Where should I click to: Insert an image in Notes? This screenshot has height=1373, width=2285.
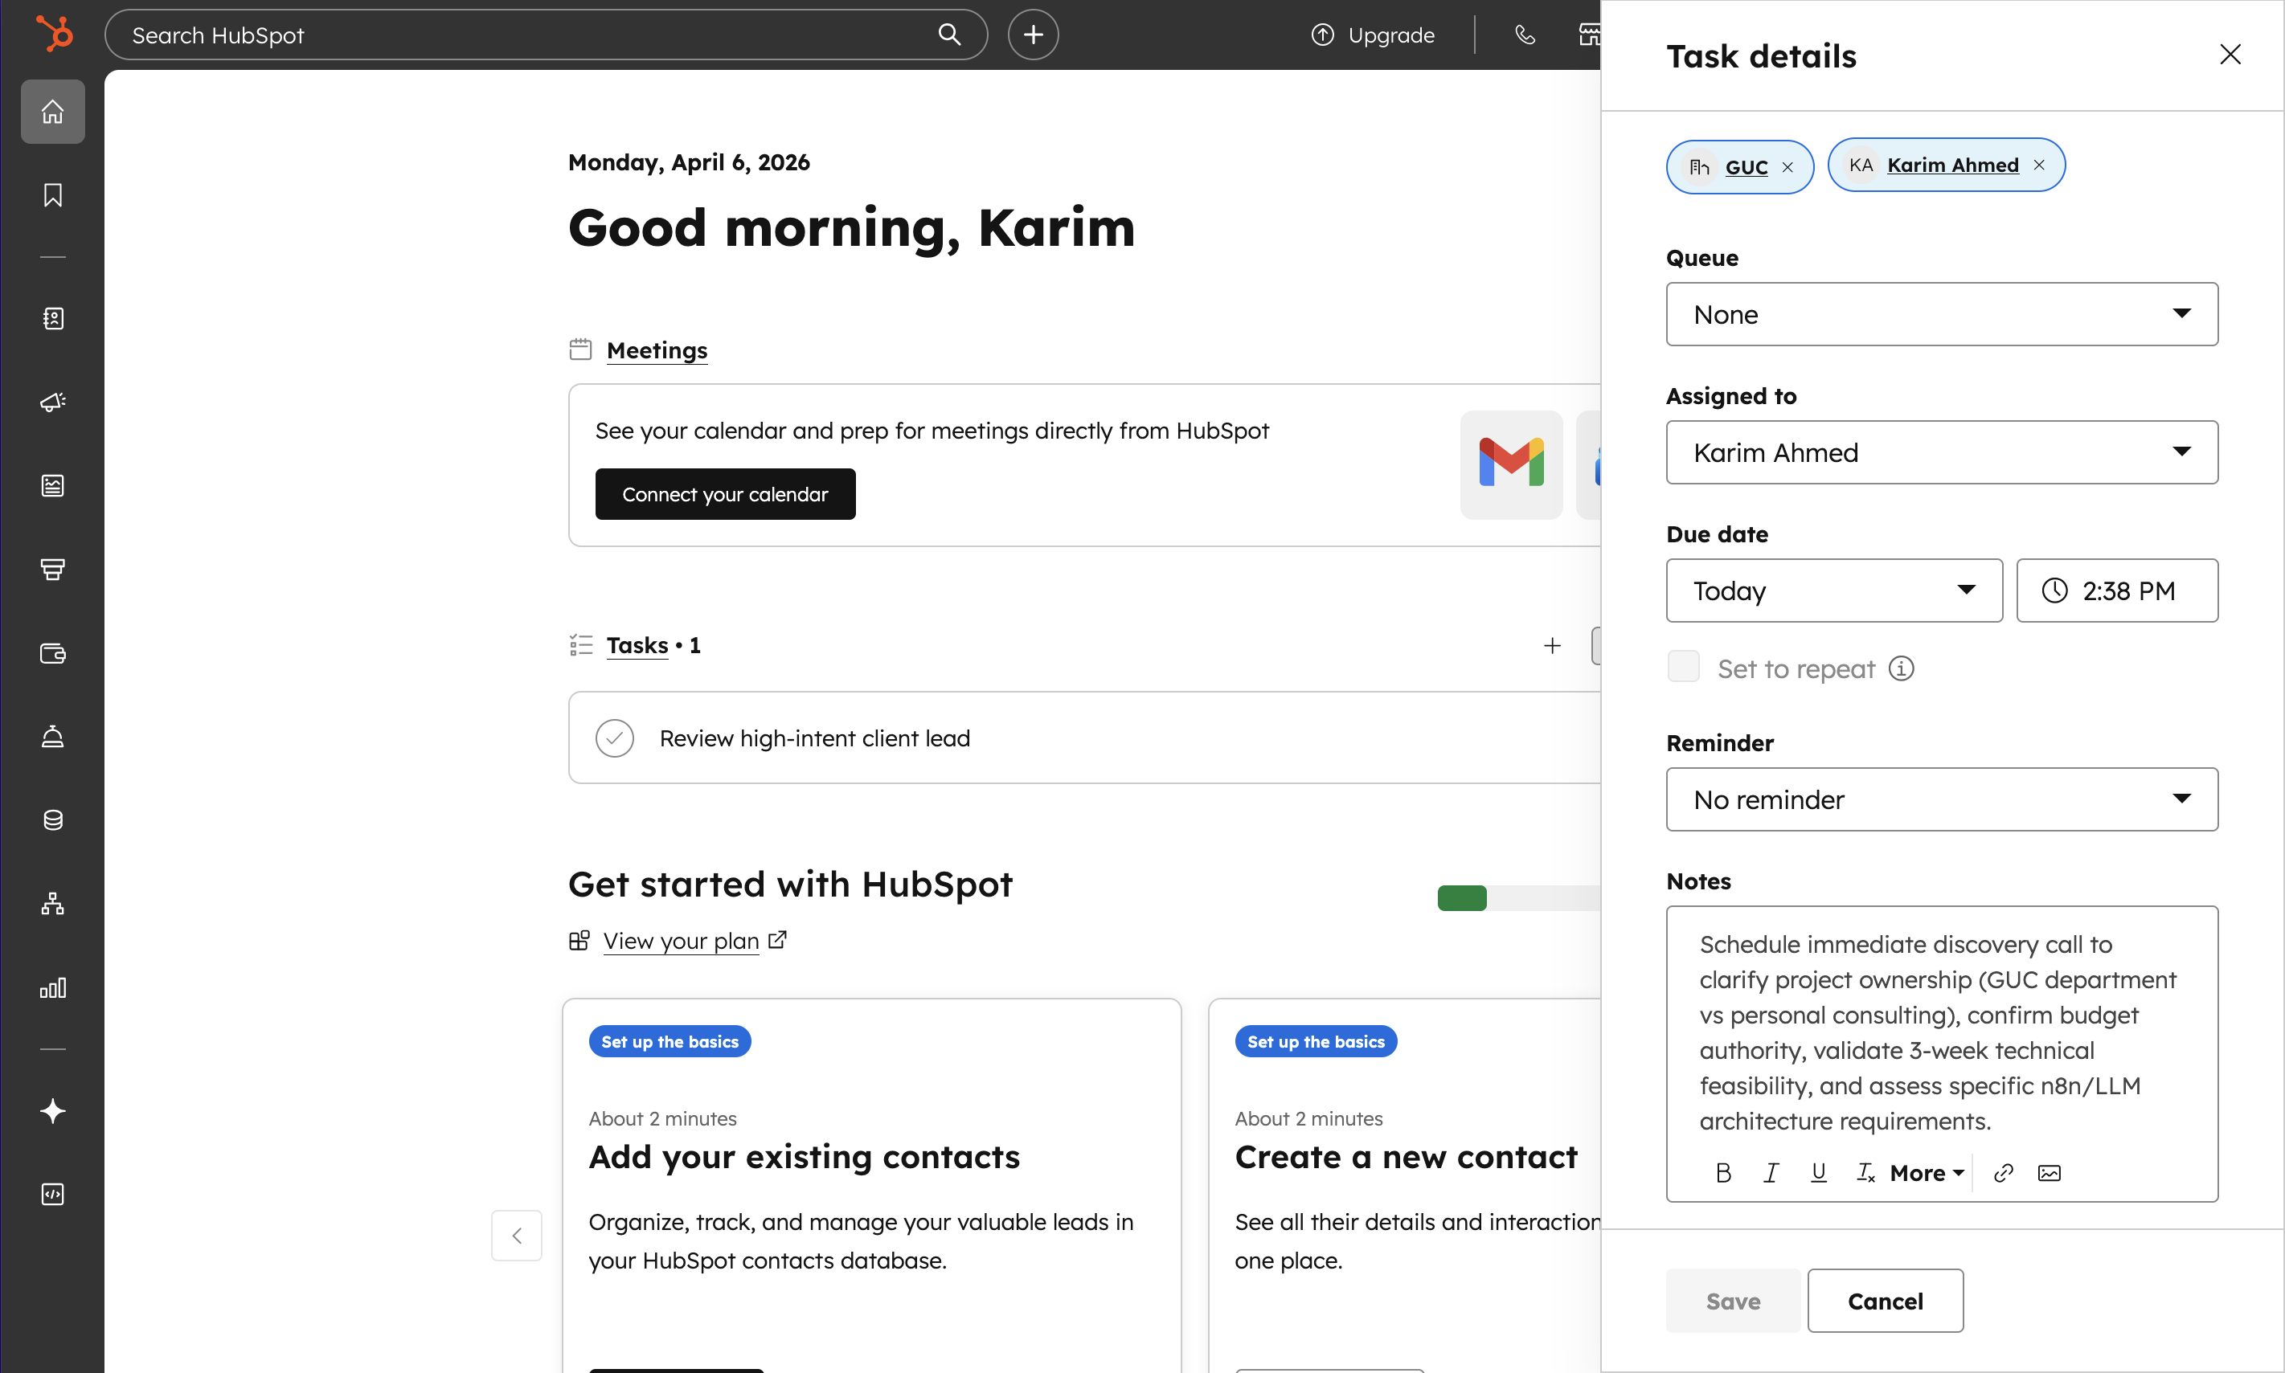[x=2049, y=1172]
